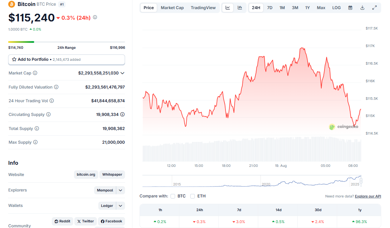Click the right handle of the timeline navigator

[361, 181]
